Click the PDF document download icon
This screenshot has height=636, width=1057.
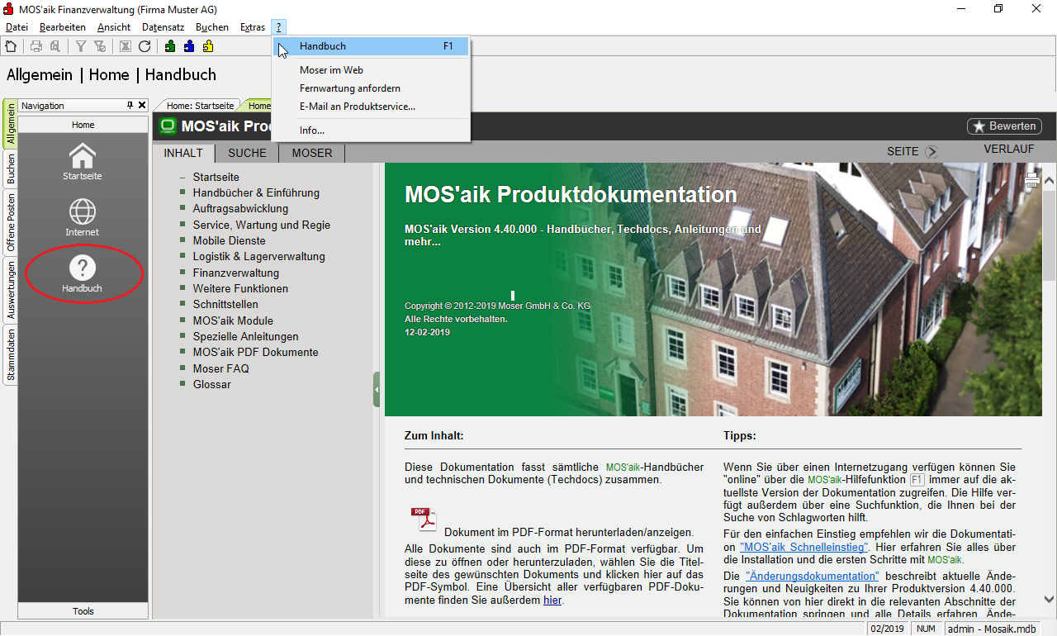[x=424, y=520]
